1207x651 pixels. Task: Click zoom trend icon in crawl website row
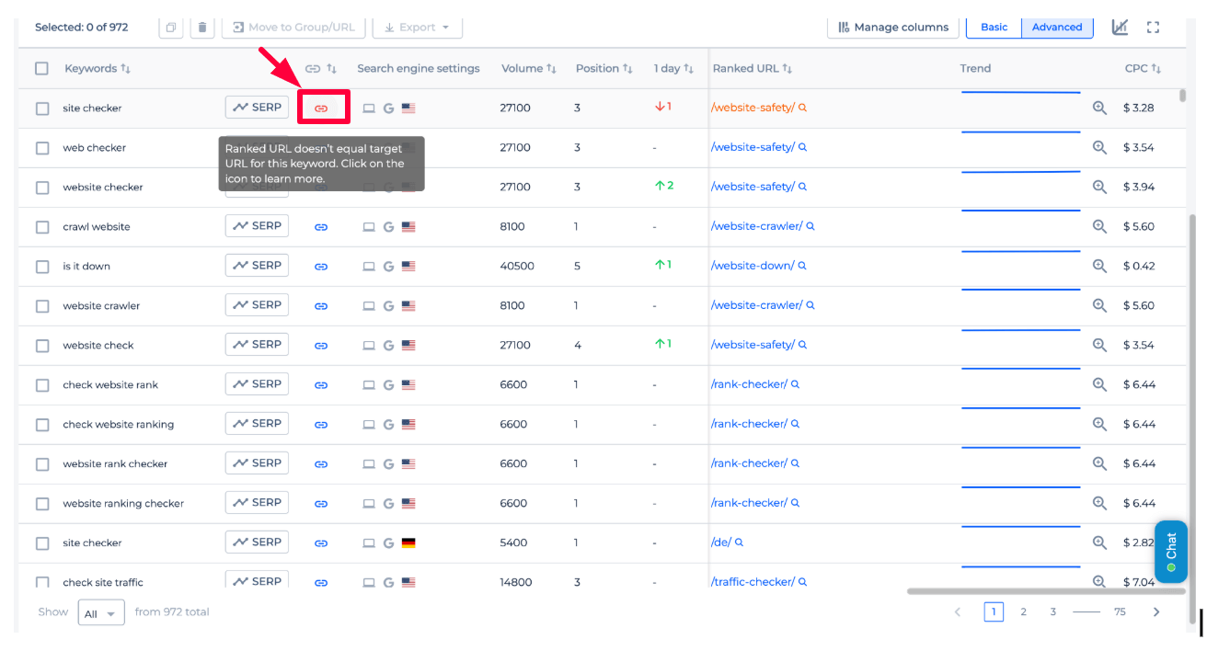1099,226
